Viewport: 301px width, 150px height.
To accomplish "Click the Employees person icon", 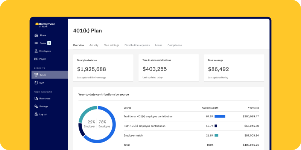I will [x=36, y=51].
